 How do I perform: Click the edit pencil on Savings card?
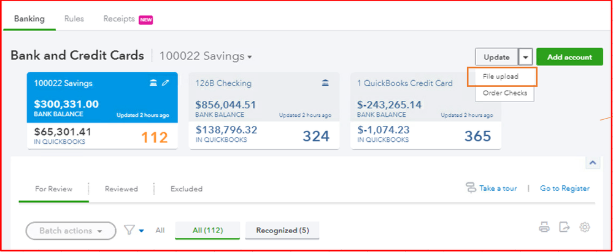pos(166,83)
